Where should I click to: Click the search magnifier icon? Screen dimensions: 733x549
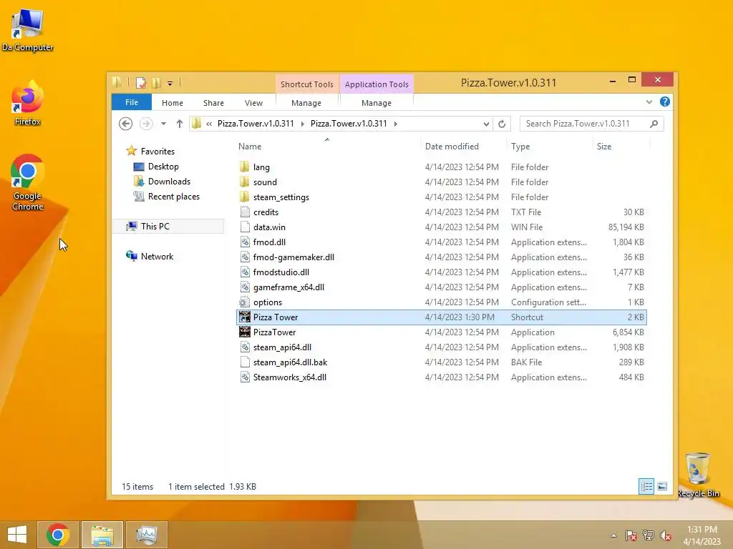[654, 124]
